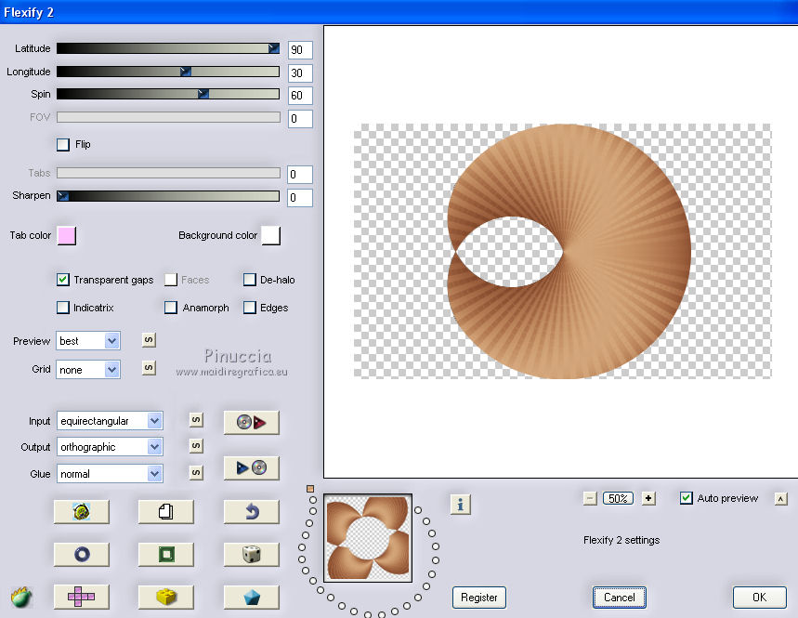
Task: Click the load preset disc button
Action: point(252,423)
